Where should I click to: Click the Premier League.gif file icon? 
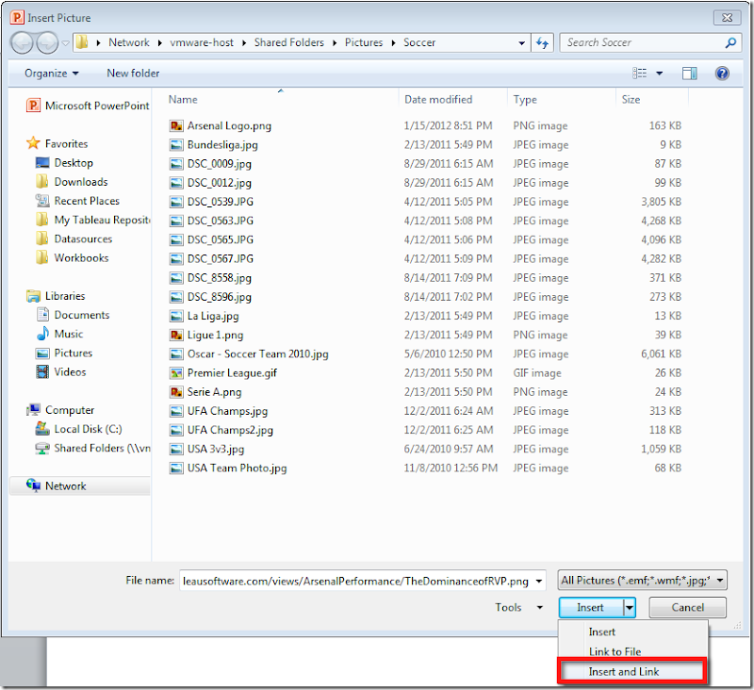tap(176, 373)
